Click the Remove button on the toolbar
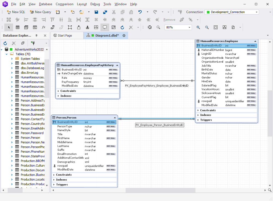Screen dimensions: 273x201 pos(169,19)
